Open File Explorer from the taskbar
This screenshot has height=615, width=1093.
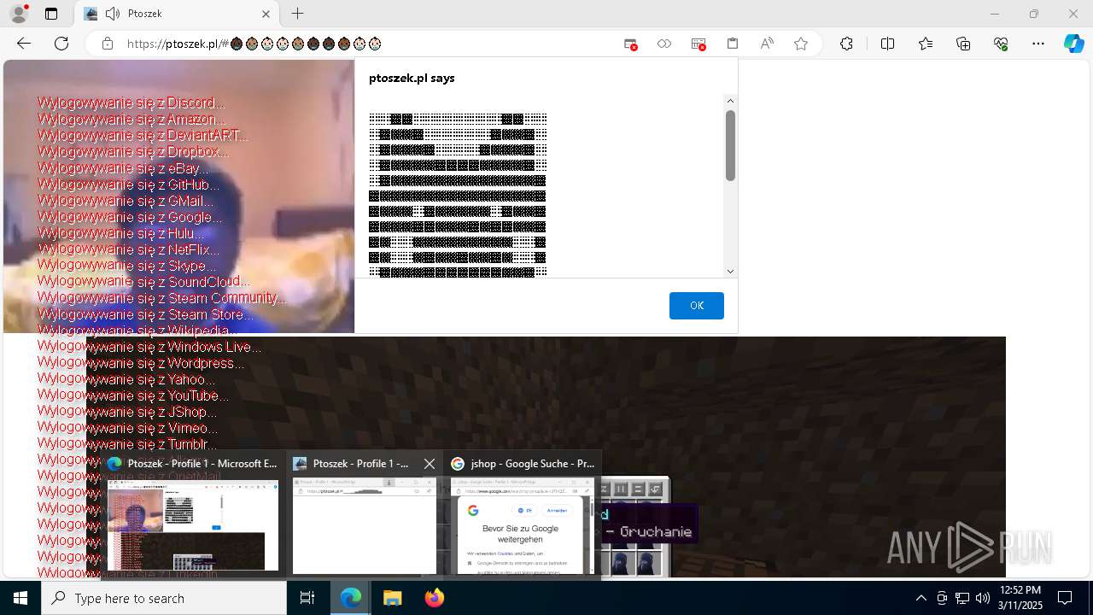point(392,598)
